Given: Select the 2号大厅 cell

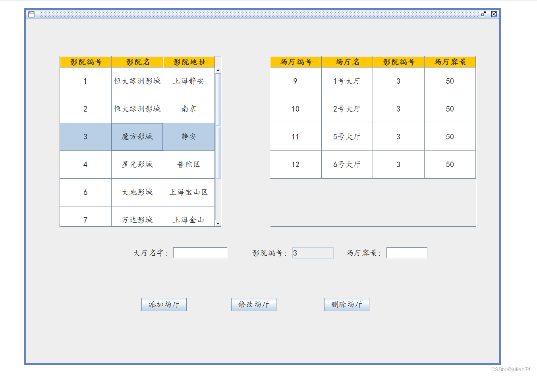Looking at the screenshot, I should click(x=347, y=109).
